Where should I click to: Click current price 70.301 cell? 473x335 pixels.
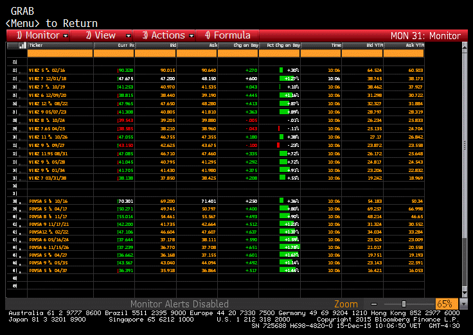point(125,202)
